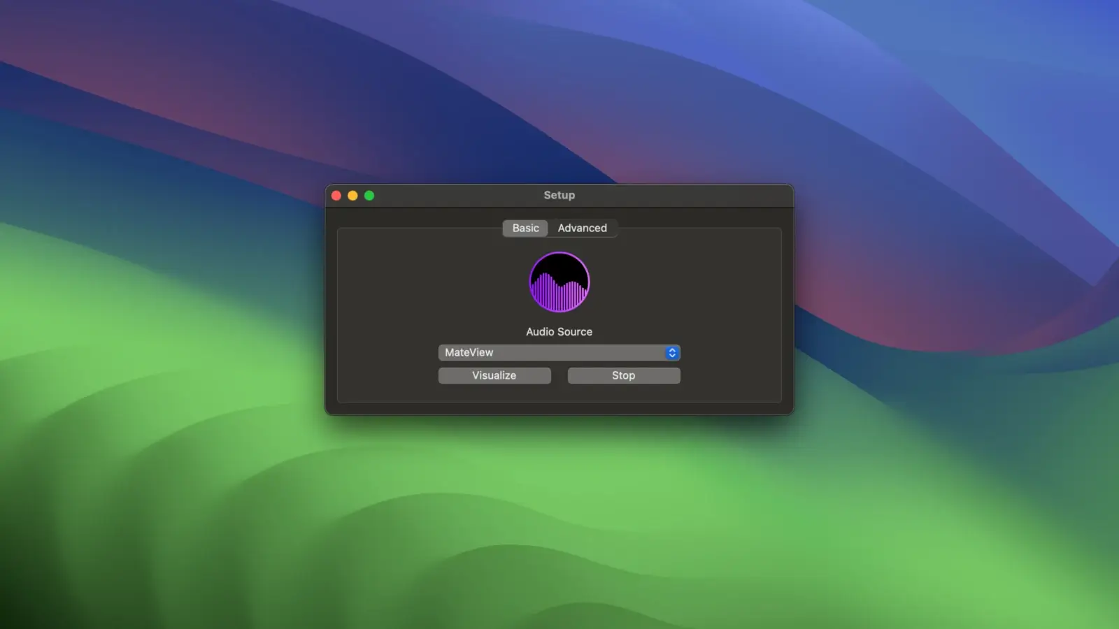Select the Basic tab
This screenshot has width=1119, height=629.
525,229
